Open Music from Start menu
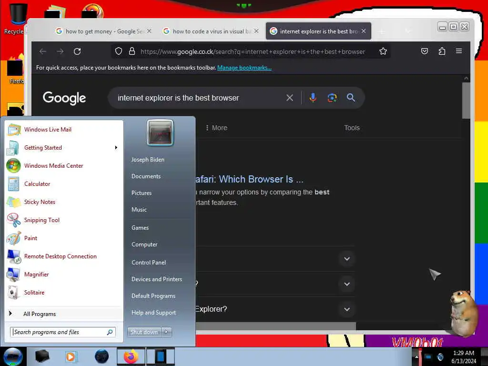488x366 pixels. (x=139, y=210)
